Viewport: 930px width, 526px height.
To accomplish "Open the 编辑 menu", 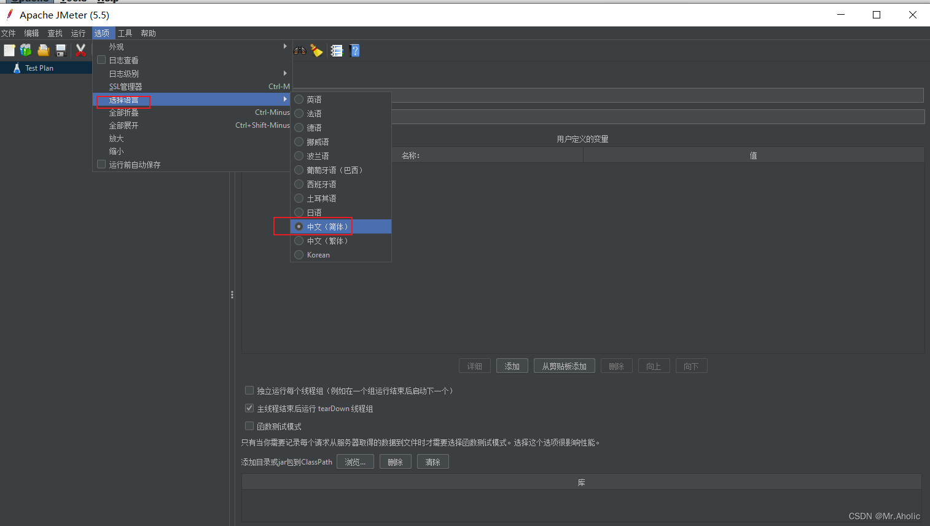I will pyautogui.click(x=32, y=33).
